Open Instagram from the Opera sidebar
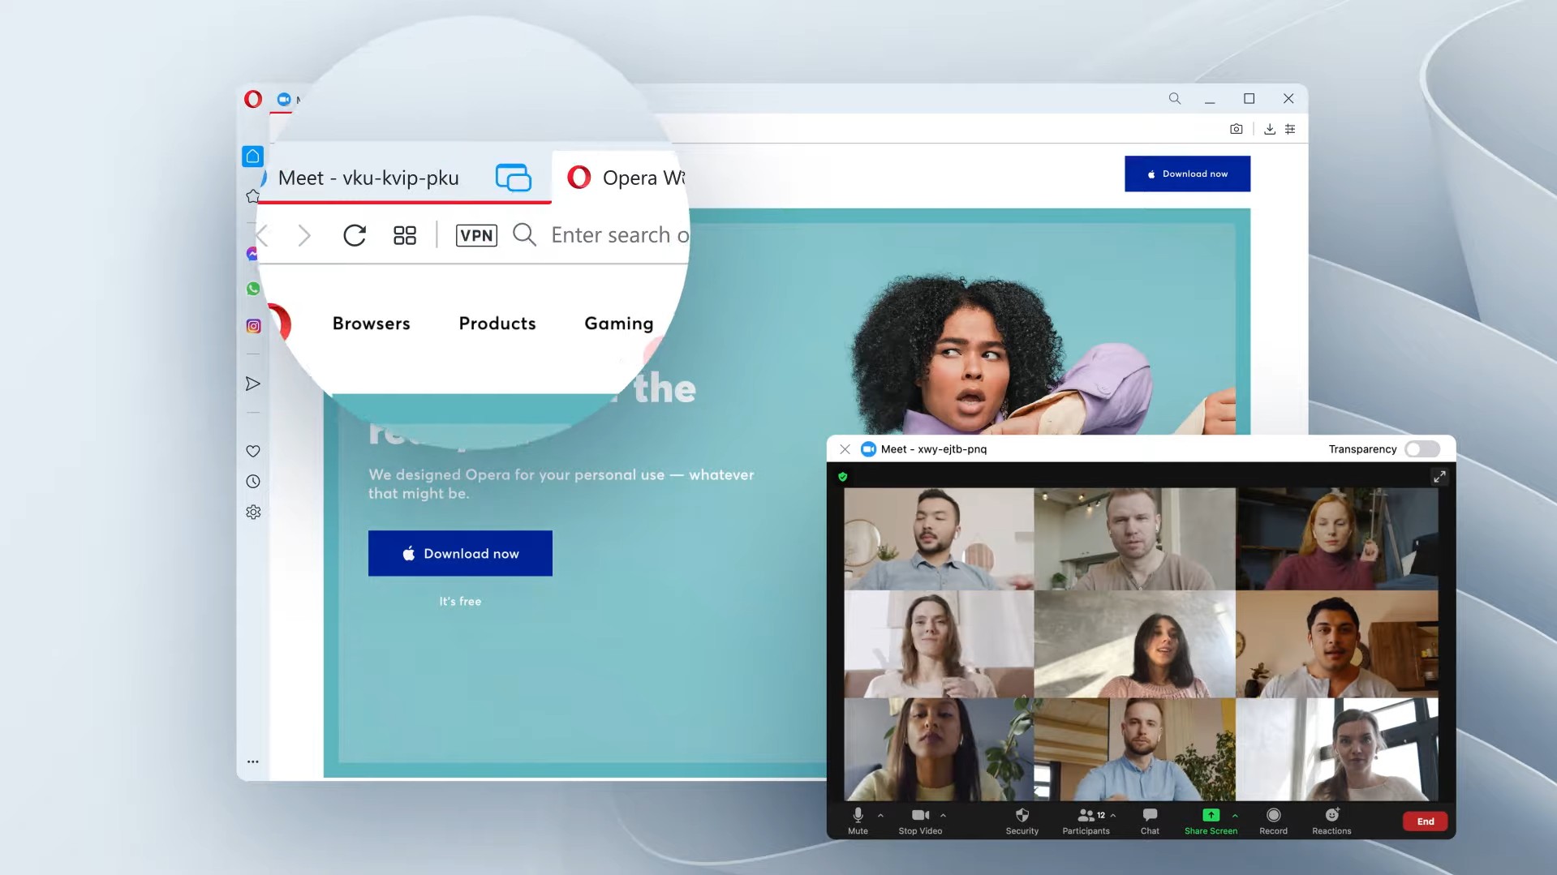This screenshot has width=1557, height=875. (253, 326)
